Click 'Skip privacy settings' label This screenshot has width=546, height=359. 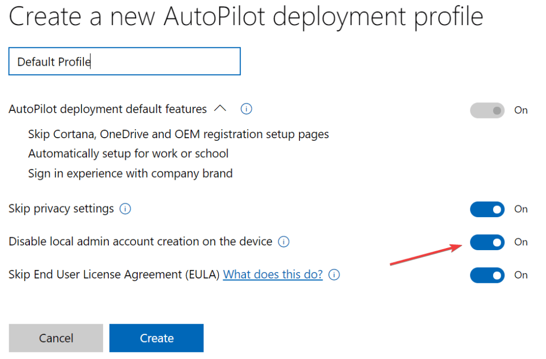coord(61,209)
